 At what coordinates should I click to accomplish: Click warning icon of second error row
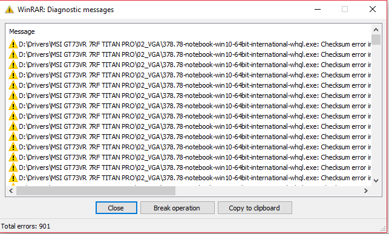pos(13,54)
